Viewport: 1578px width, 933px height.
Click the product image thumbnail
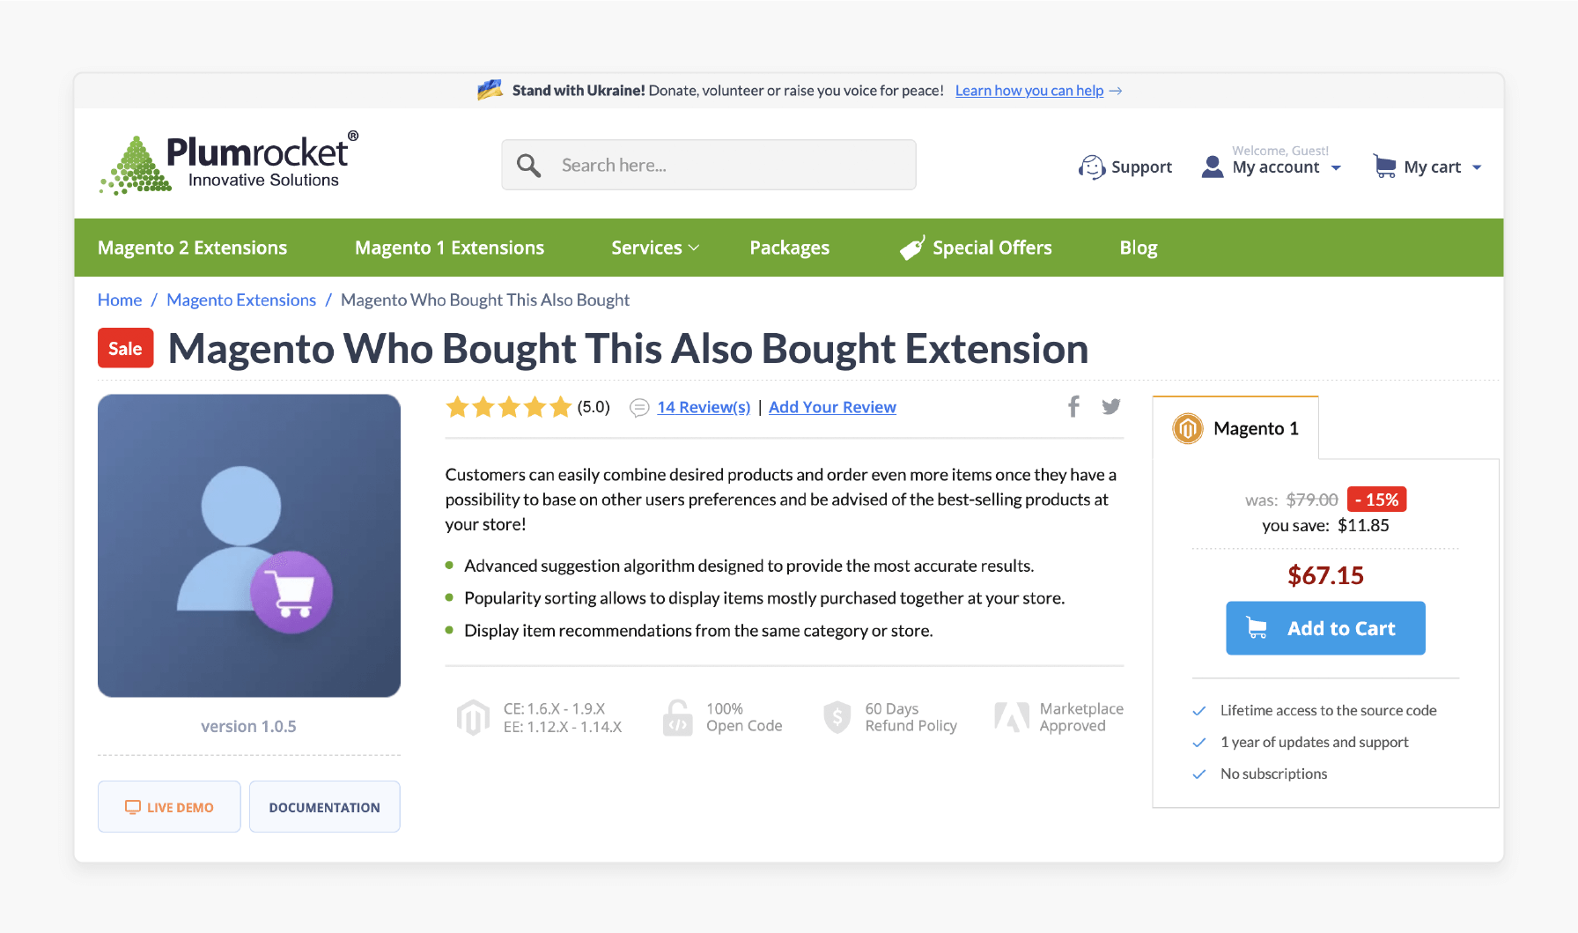249,545
